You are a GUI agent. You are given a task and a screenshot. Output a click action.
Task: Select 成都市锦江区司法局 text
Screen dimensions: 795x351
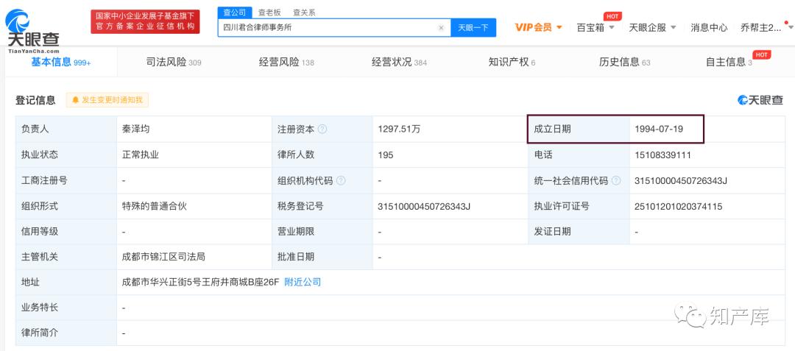click(x=163, y=257)
